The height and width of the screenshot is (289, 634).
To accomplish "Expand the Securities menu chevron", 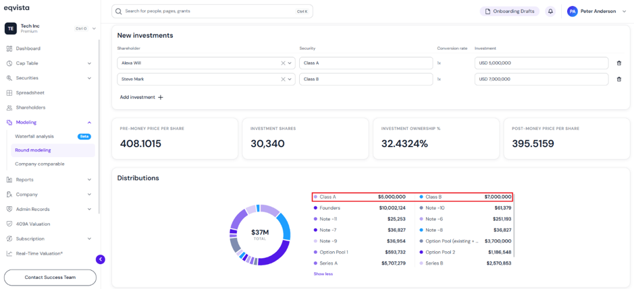I will click(x=89, y=78).
